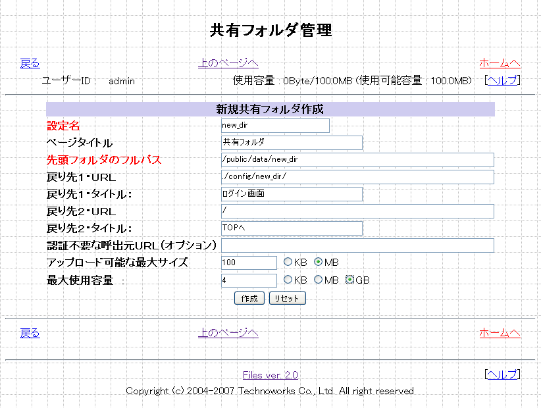Select KB for upload max size
Screen dimensions: 541x408
(288, 262)
